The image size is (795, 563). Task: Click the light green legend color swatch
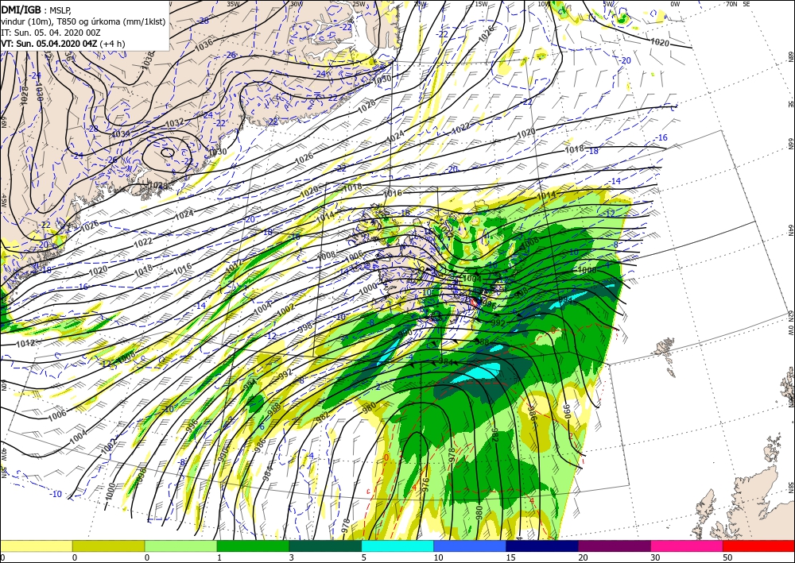point(181,546)
